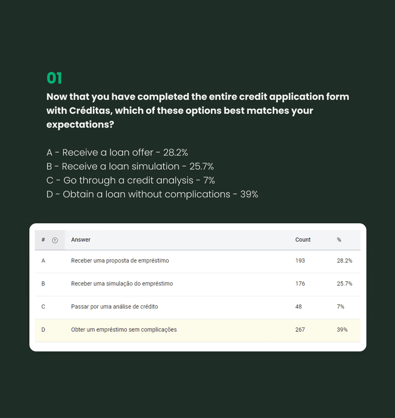Click the count value 267
Screen dimensions: 395x418
tap(300, 330)
